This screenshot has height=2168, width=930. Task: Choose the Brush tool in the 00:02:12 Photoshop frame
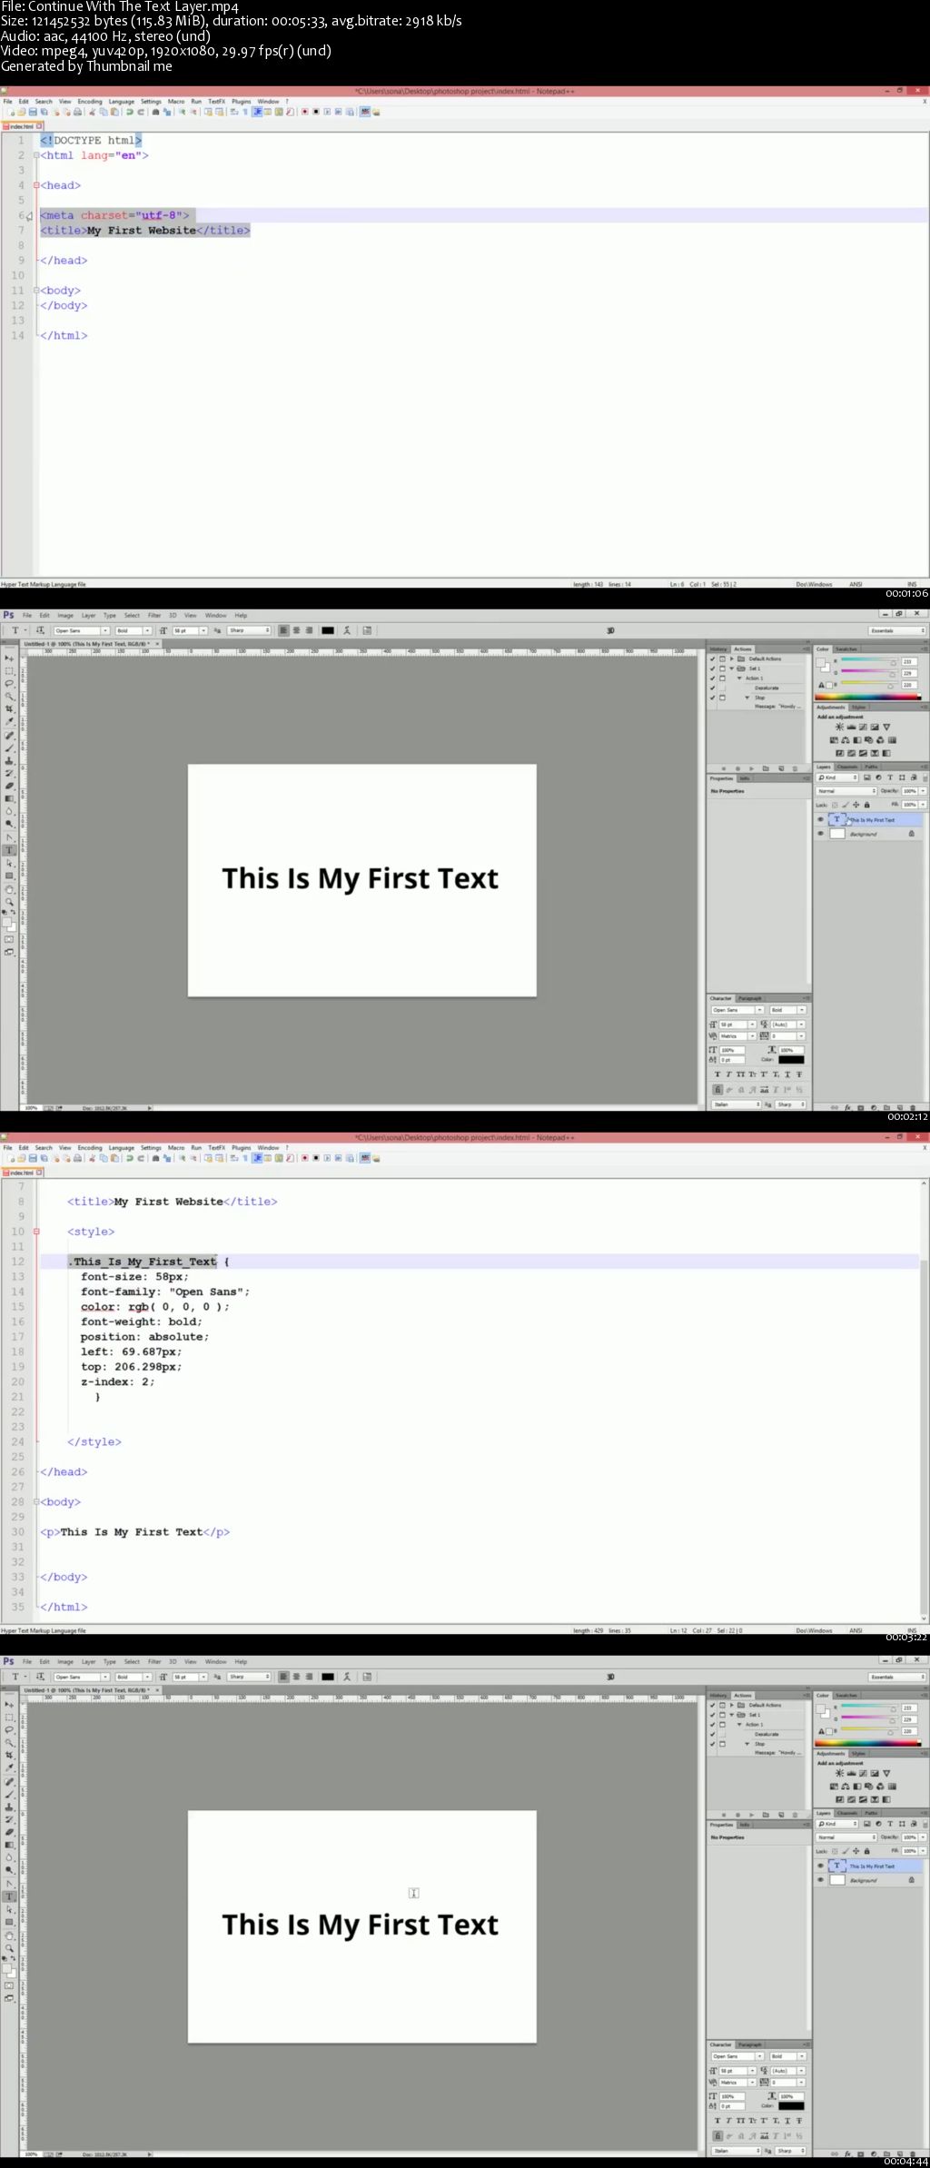pos(9,748)
